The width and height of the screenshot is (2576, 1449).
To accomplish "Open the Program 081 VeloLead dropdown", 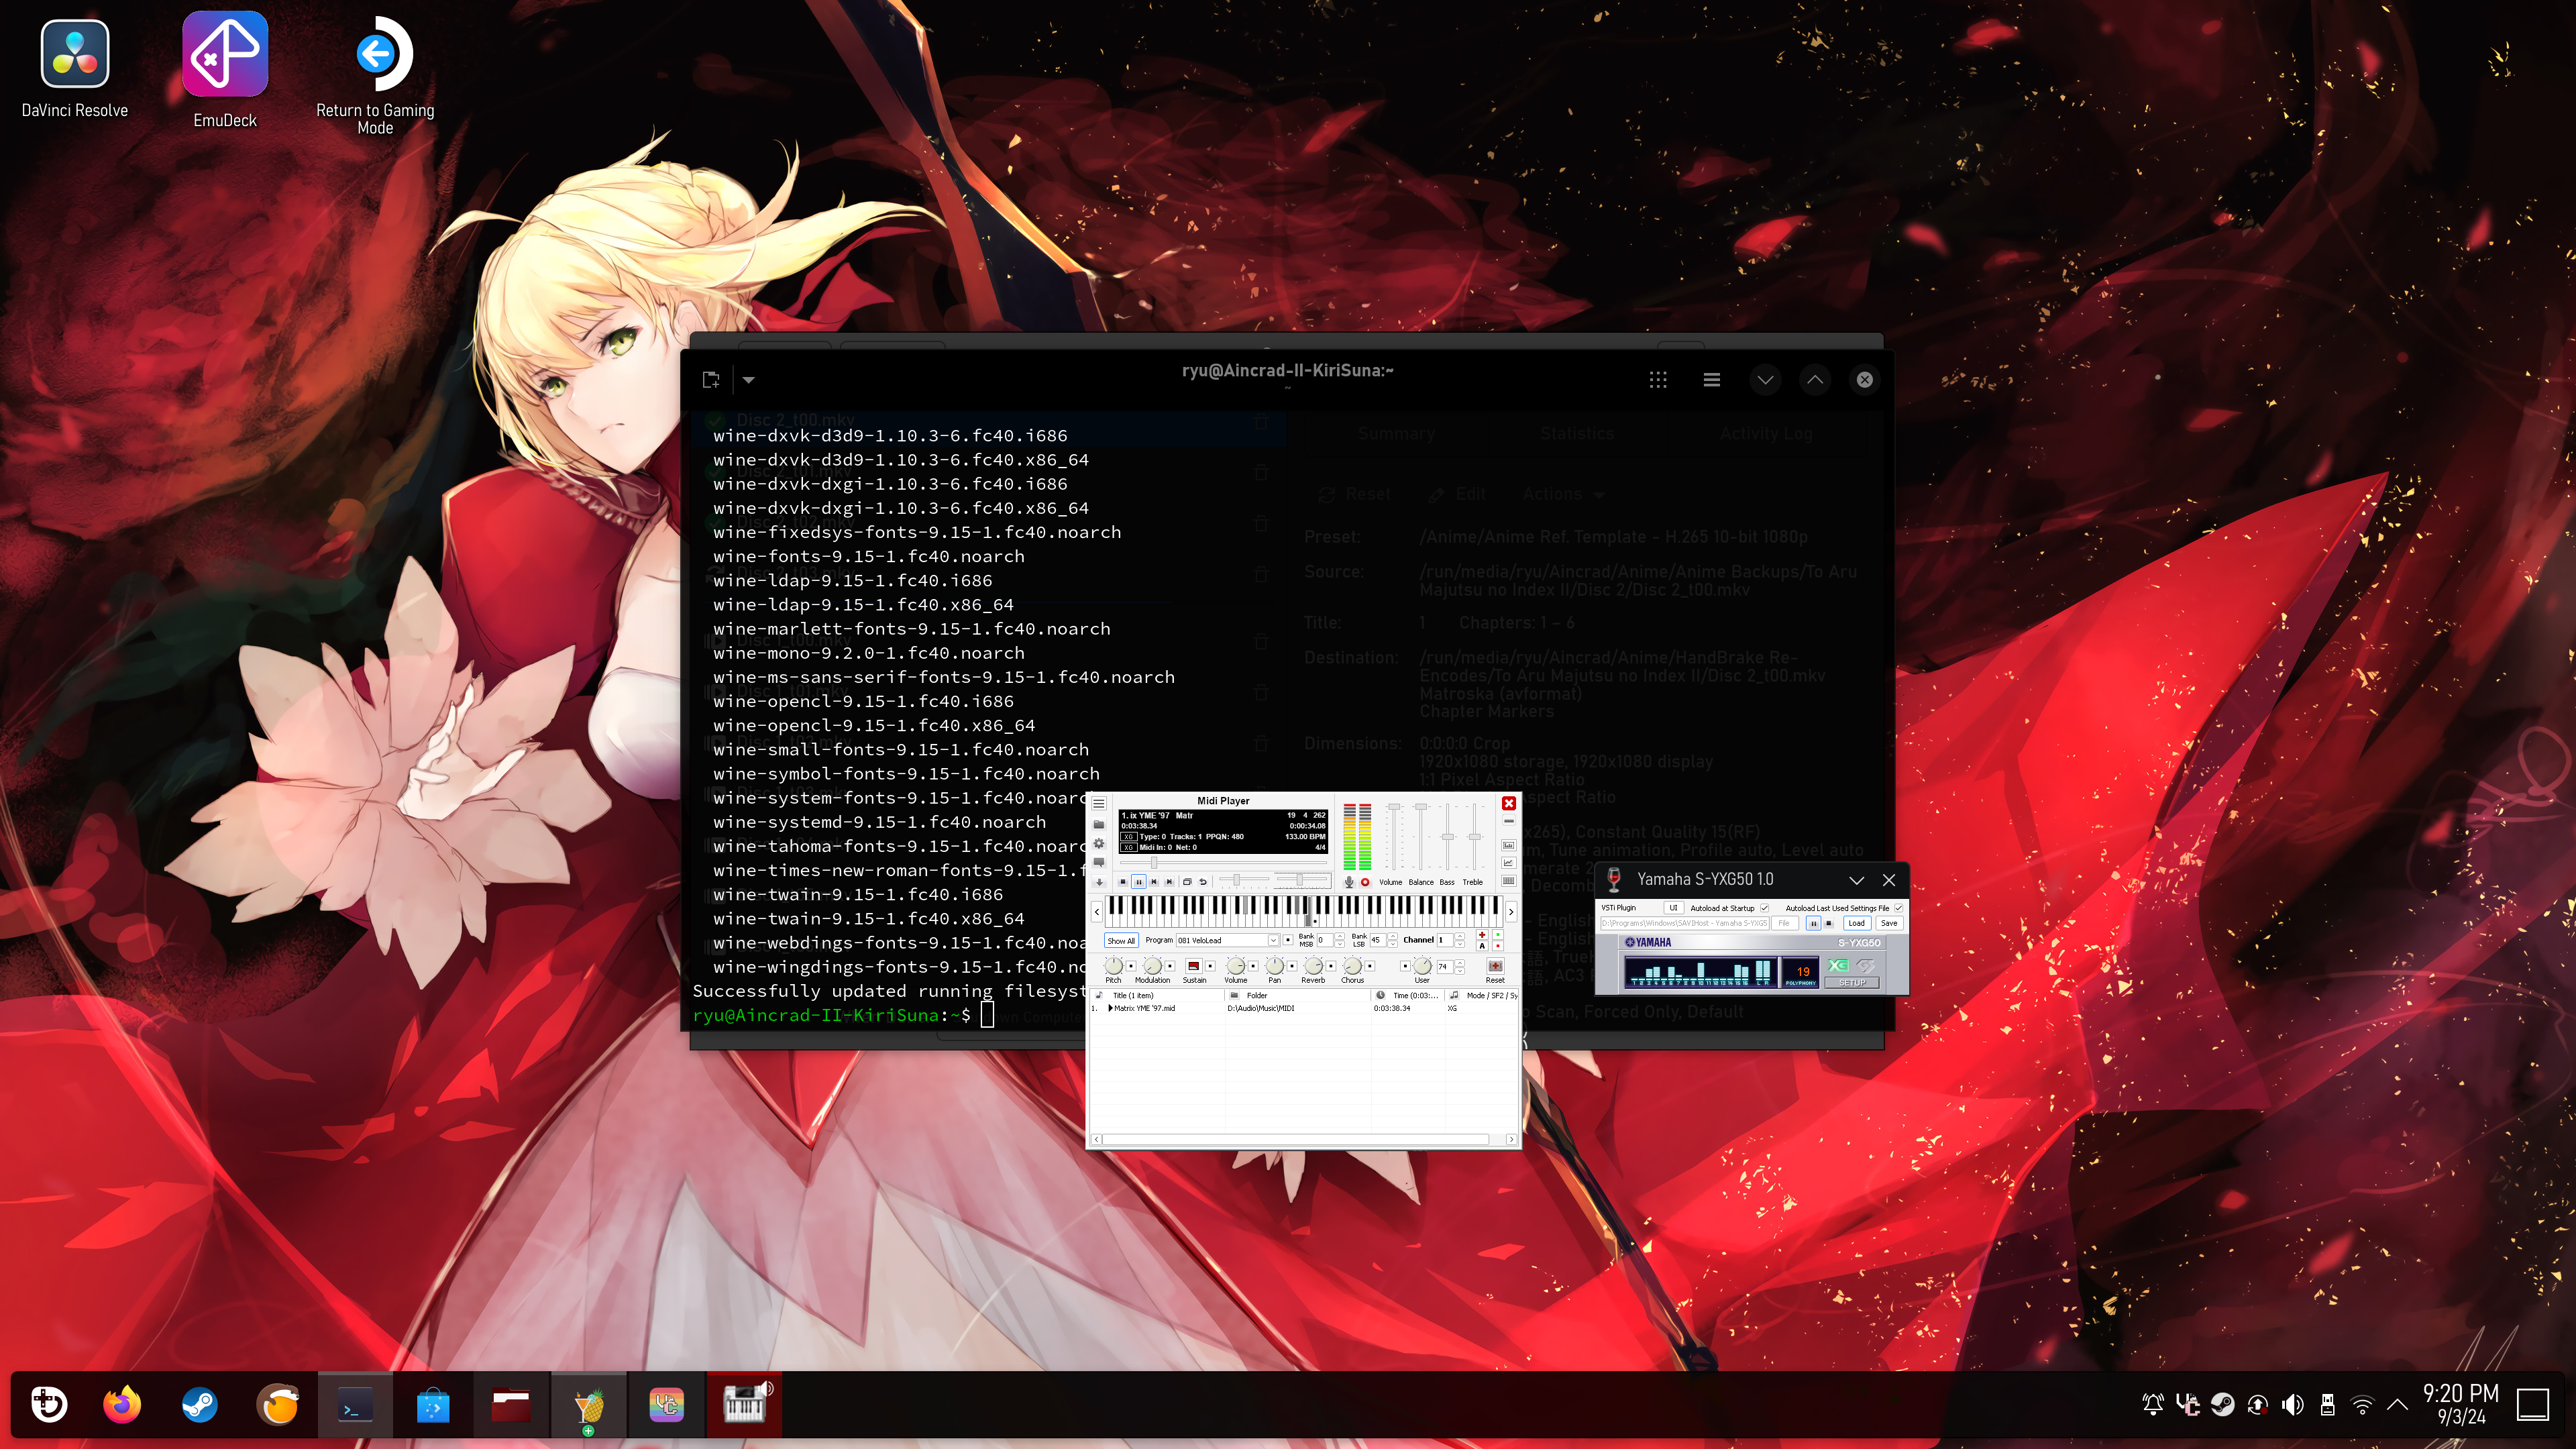I will tap(1274, 940).
